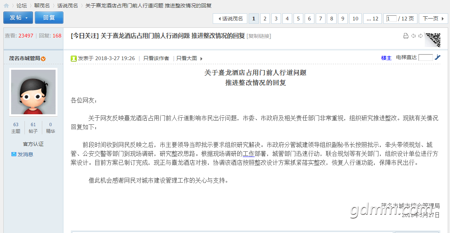The height and width of the screenshot is (233, 450).
Task: Go to page 3 of thread
Action: [x=276, y=19]
